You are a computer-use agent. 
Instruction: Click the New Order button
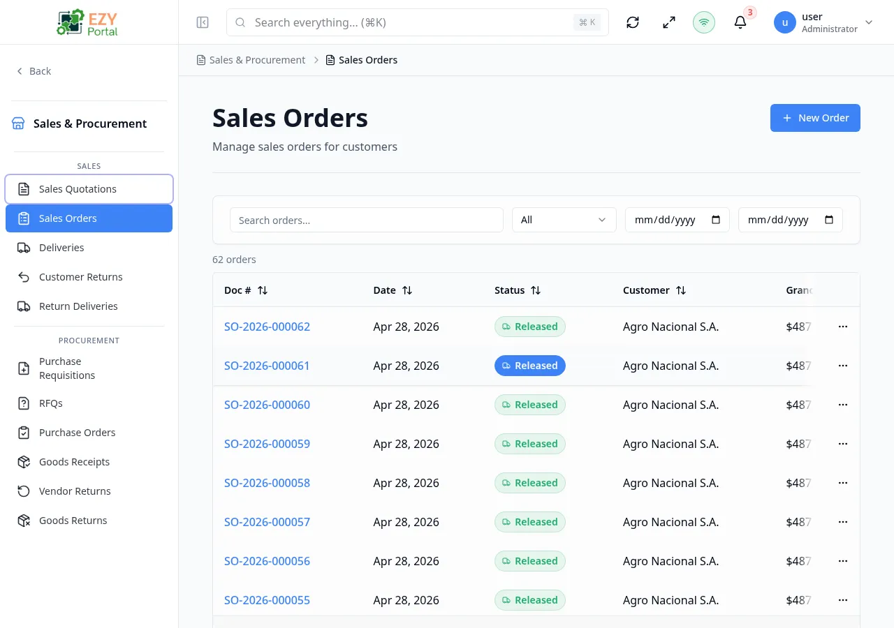815,118
